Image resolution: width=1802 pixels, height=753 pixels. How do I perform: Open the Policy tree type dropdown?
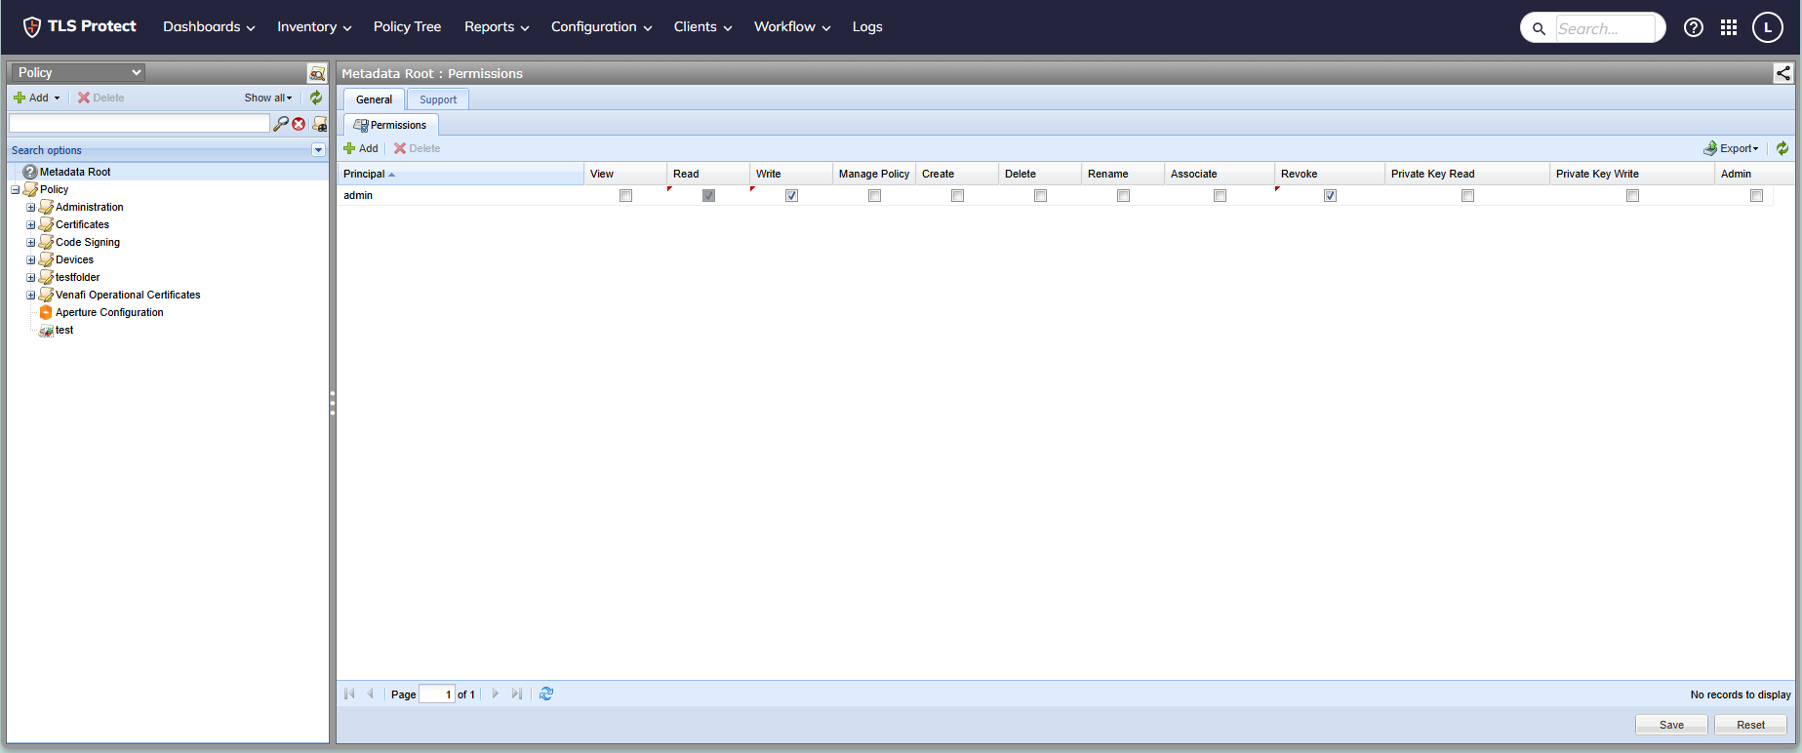click(x=78, y=72)
